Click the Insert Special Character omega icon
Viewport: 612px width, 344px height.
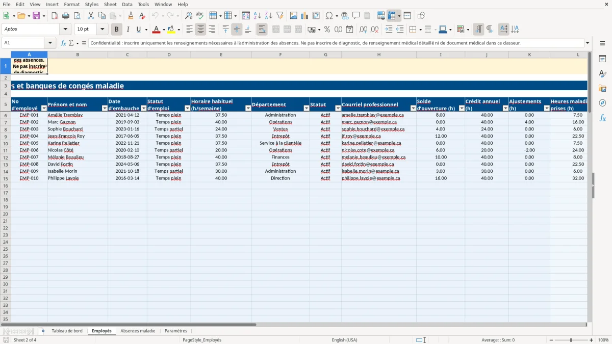coord(329,16)
